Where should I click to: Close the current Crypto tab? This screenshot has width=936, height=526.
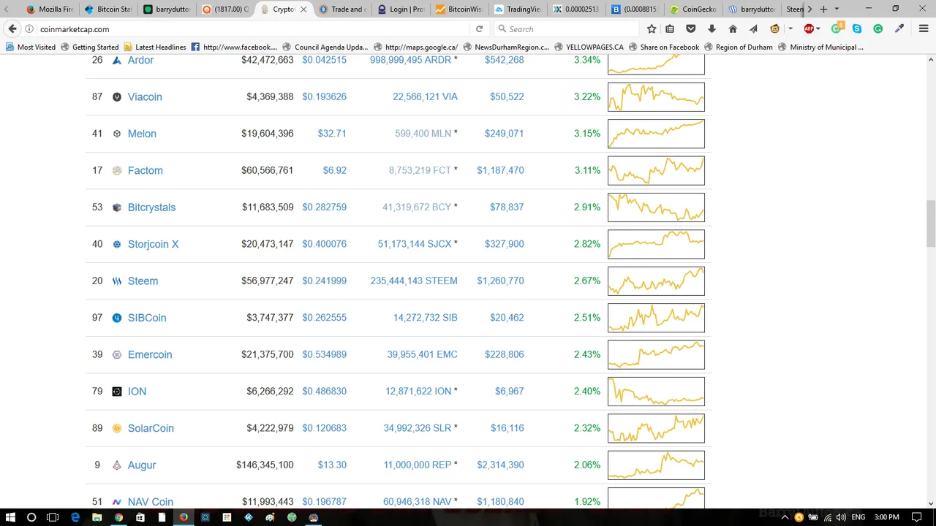pos(303,9)
